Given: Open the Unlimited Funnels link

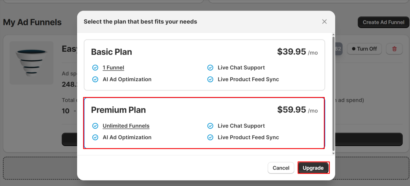Looking at the screenshot, I should 126,126.
